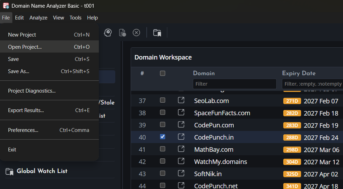The image size is (343, 189).
Task: Click the # column header
Action: pos(142,73)
